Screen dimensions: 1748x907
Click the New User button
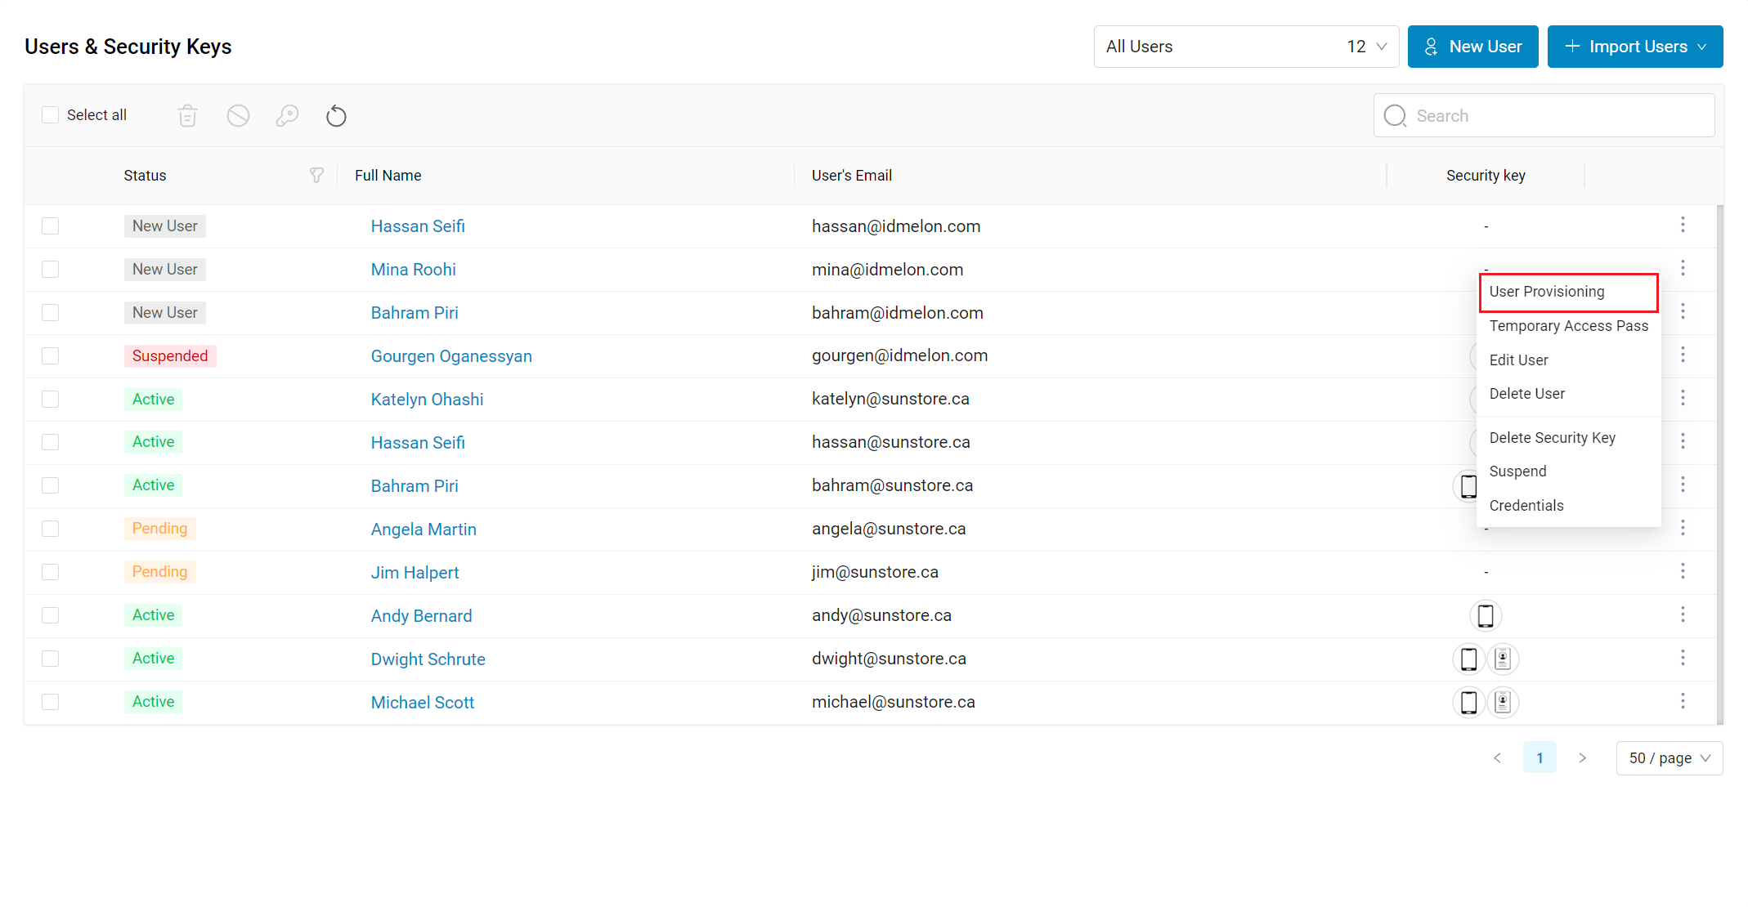click(x=1472, y=47)
